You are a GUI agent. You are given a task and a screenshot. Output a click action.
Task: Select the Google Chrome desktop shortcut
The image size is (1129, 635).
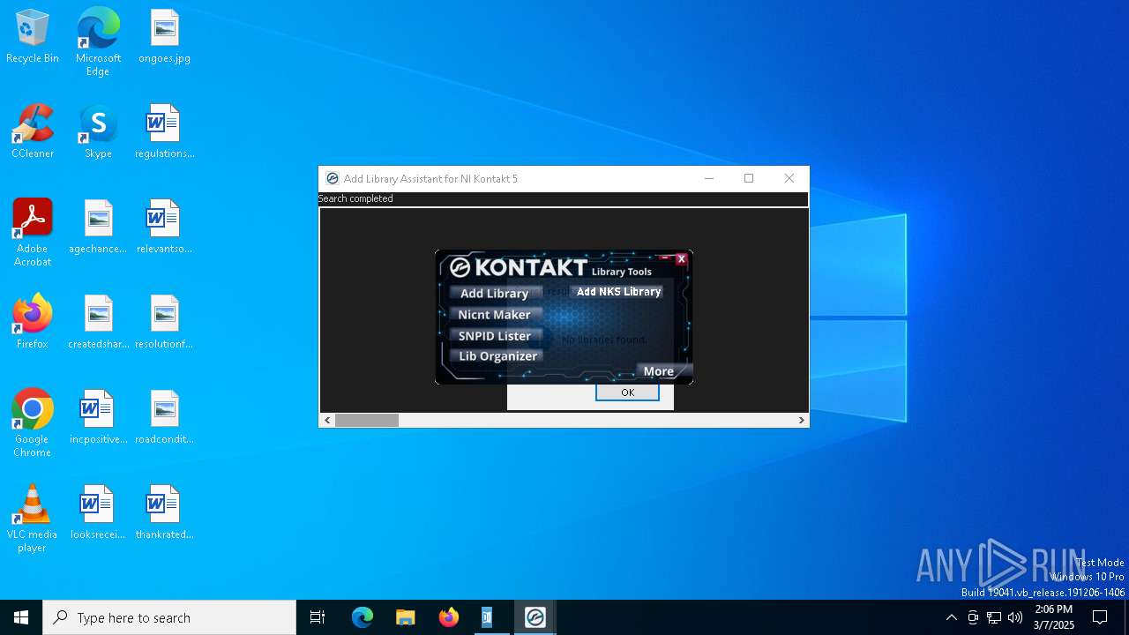(x=33, y=423)
